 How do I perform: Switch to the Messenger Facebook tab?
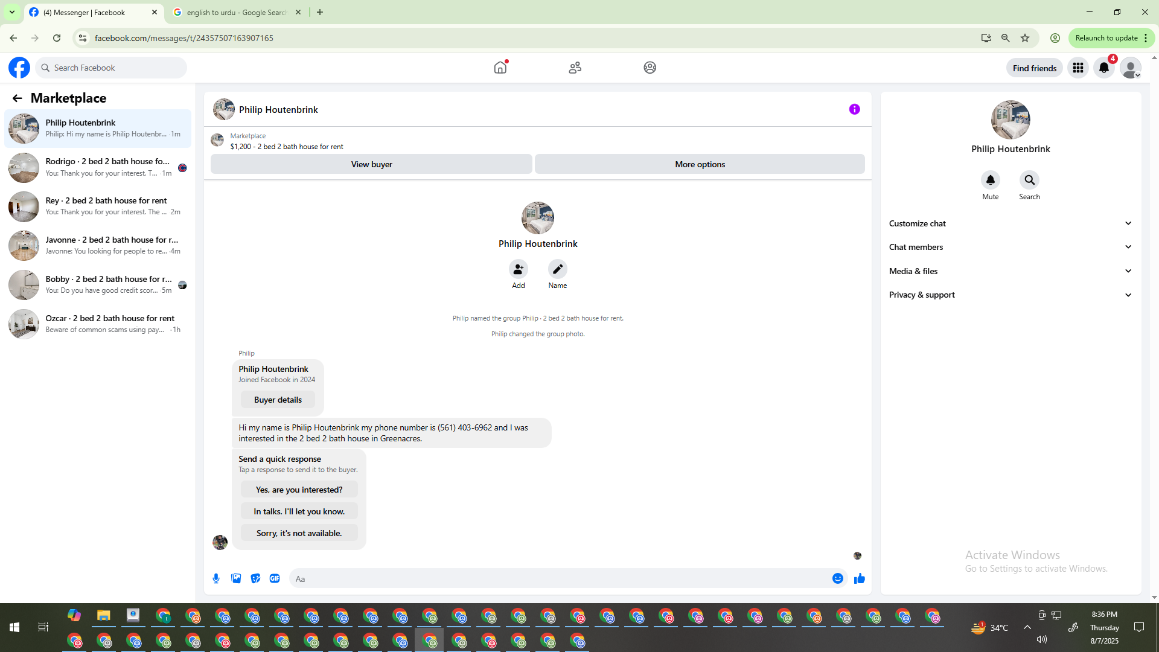[x=94, y=12]
